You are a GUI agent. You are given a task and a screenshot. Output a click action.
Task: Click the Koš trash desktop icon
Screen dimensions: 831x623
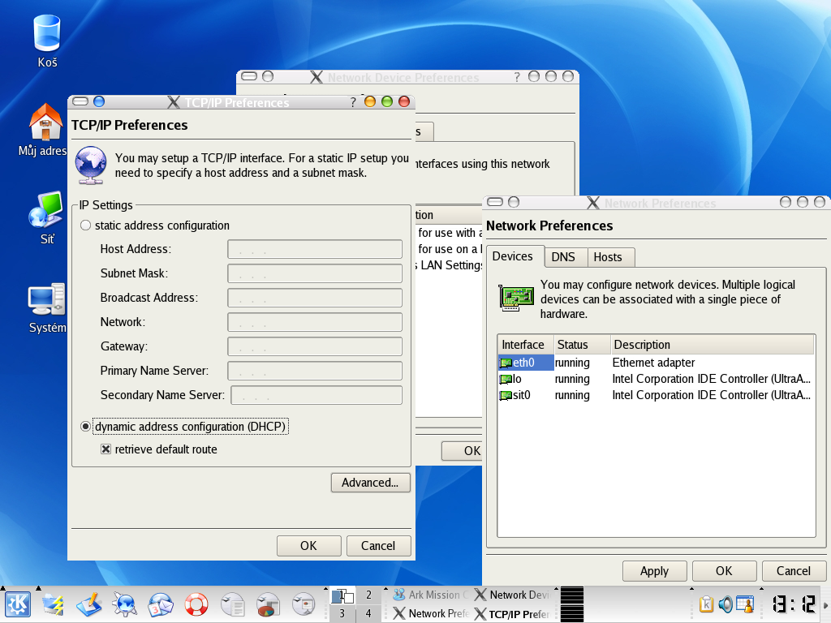pyautogui.click(x=47, y=35)
